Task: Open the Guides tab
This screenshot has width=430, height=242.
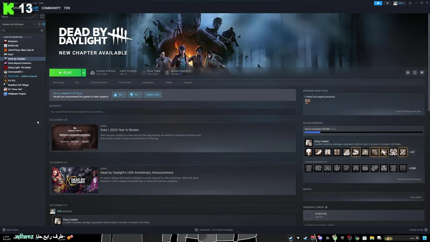Action: tap(169, 82)
